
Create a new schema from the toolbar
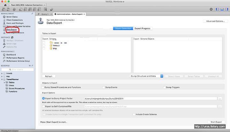tap(20, 10)
